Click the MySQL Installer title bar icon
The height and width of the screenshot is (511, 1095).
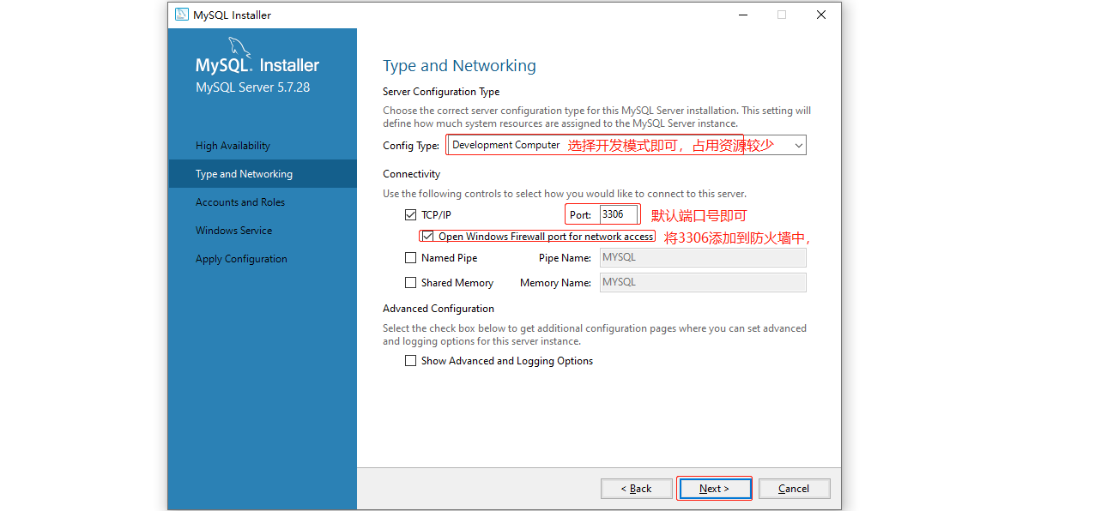(x=181, y=15)
